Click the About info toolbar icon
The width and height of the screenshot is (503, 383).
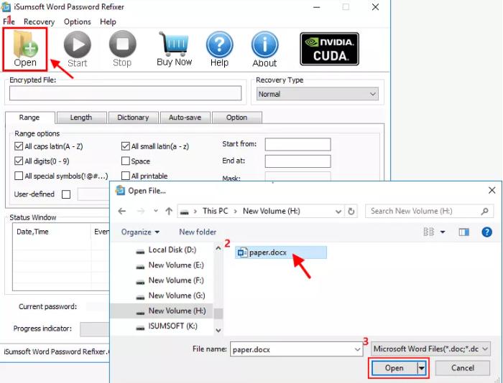264,44
